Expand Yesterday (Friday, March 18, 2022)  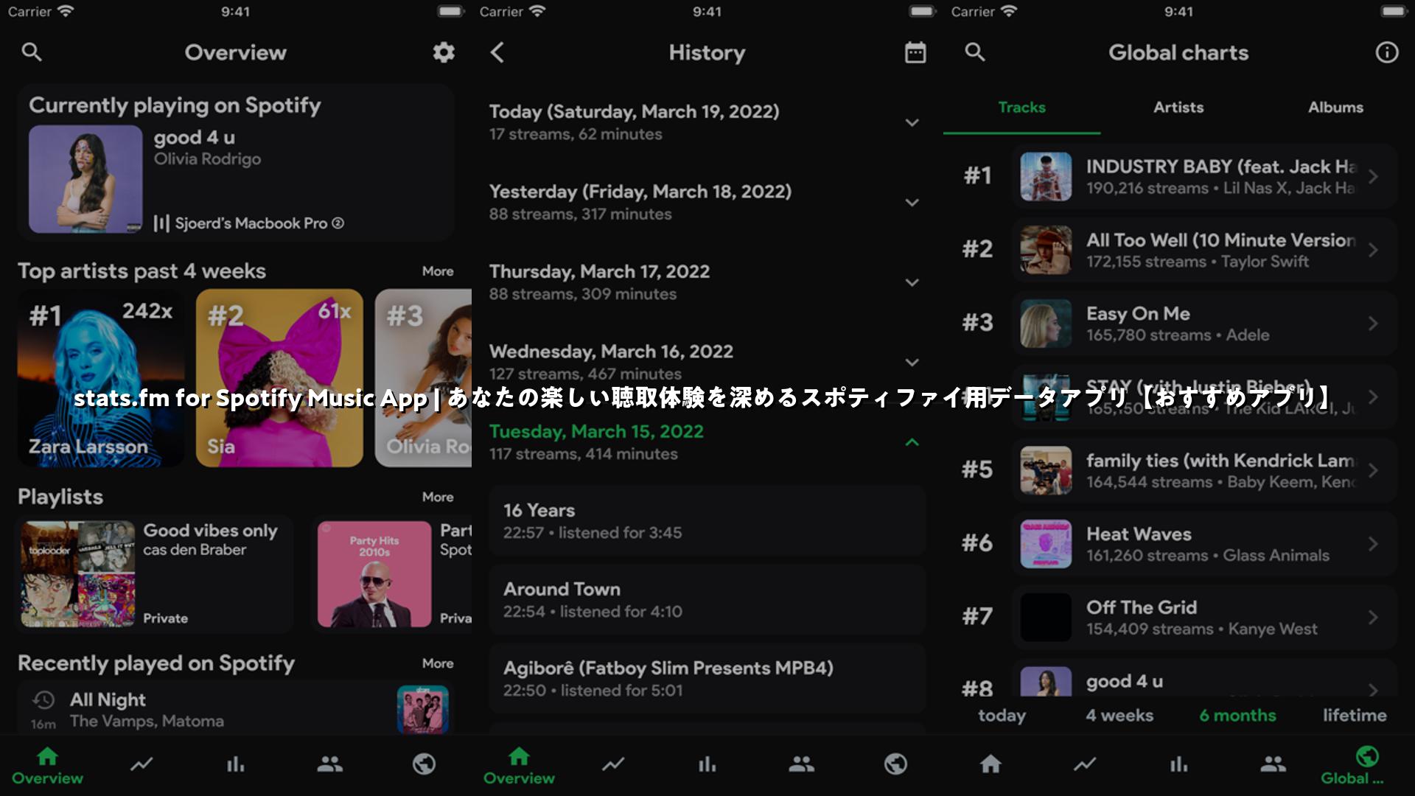[912, 203]
